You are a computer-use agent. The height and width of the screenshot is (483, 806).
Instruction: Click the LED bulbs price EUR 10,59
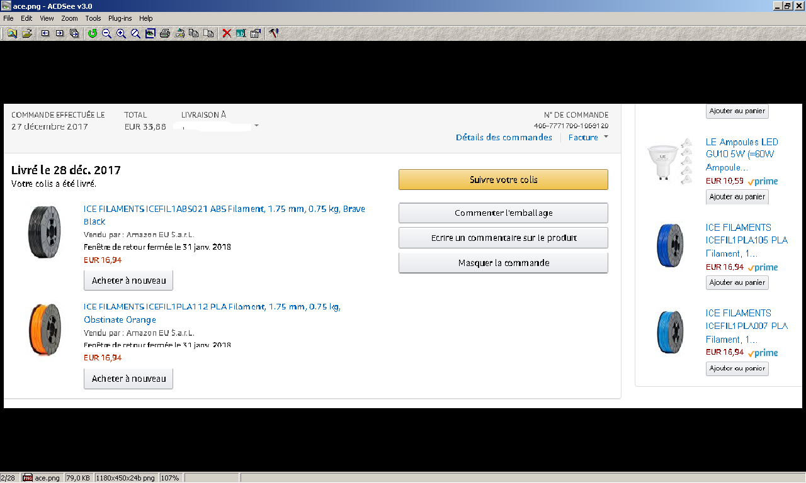click(725, 181)
